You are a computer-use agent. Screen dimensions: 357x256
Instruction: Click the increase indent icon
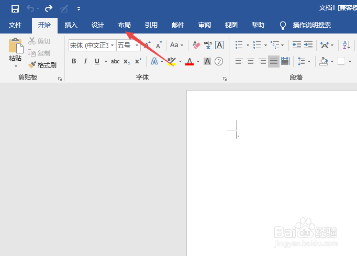click(x=308, y=45)
